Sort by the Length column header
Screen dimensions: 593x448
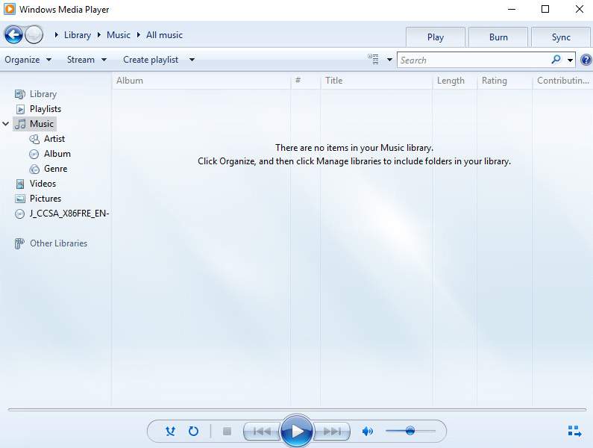click(454, 81)
